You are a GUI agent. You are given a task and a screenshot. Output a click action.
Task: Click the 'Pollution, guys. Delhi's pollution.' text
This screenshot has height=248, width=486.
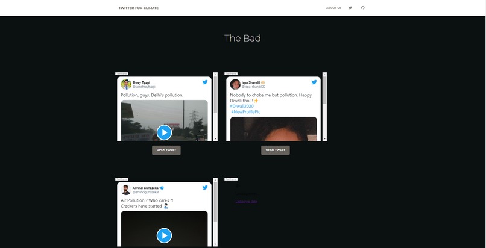click(152, 95)
